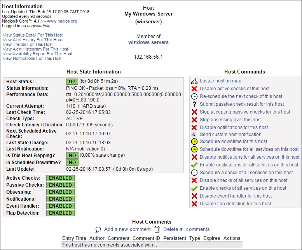Image resolution: width=302 pixels, height=250 pixels.
Task: Click the Persistent column header
Action: 175,238
